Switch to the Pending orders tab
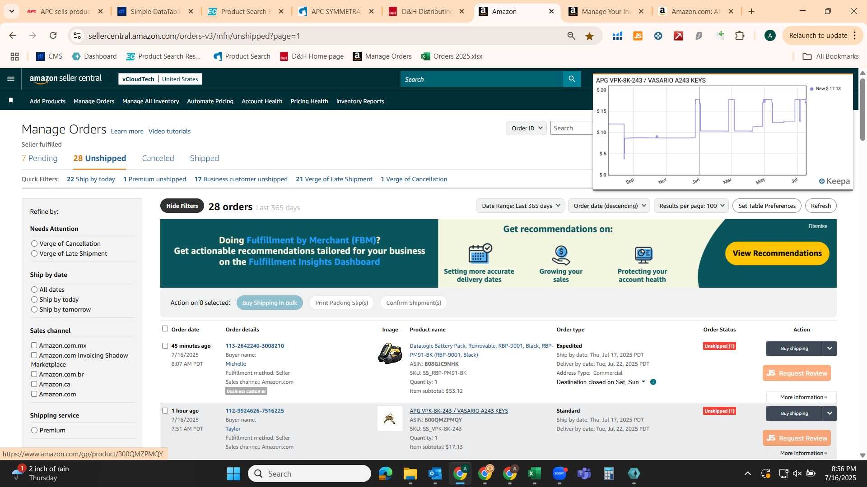 [x=40, y=158]
